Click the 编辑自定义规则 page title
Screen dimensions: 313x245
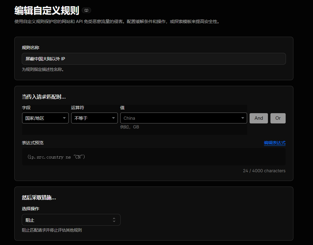(x=47, y=10)
